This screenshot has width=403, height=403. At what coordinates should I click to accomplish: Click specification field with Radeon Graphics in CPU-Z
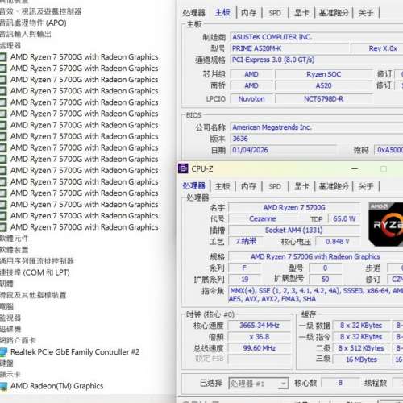click(316, 256)
